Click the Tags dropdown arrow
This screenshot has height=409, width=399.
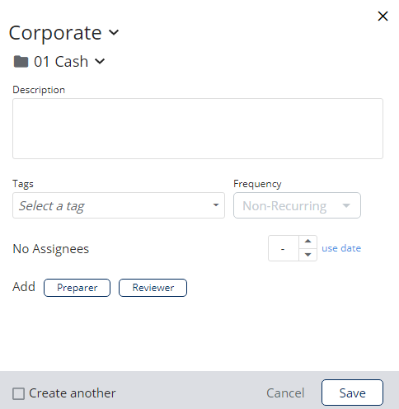[216, 205]
